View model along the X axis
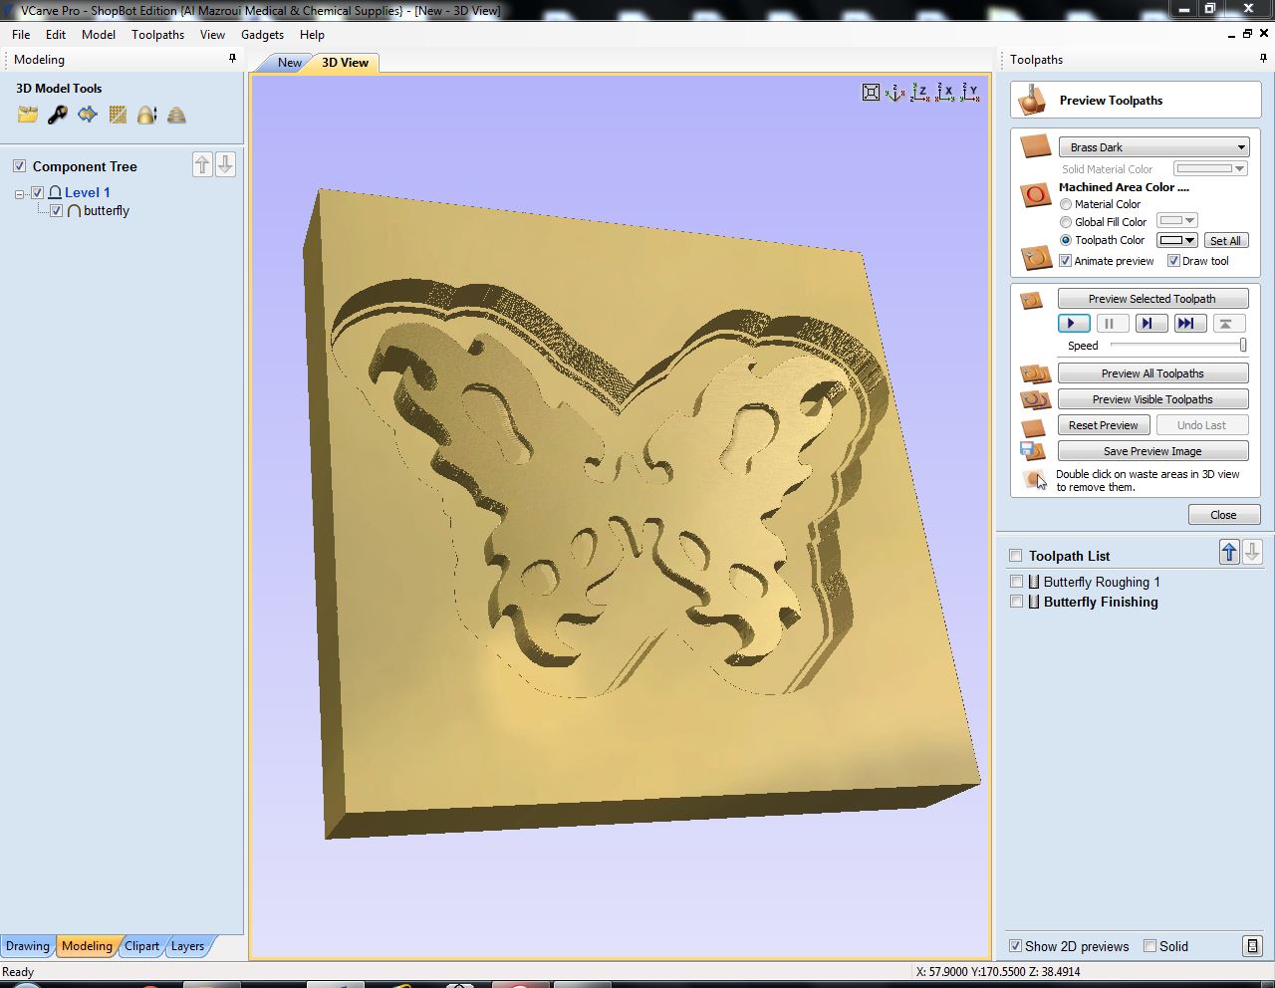The width and height of the screenshot is (1275, 988). point(944,93)
